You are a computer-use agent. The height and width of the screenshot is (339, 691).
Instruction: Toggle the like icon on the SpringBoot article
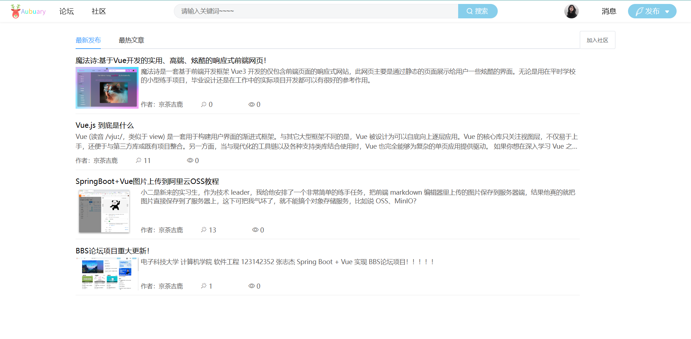click(x=203, y=230)
